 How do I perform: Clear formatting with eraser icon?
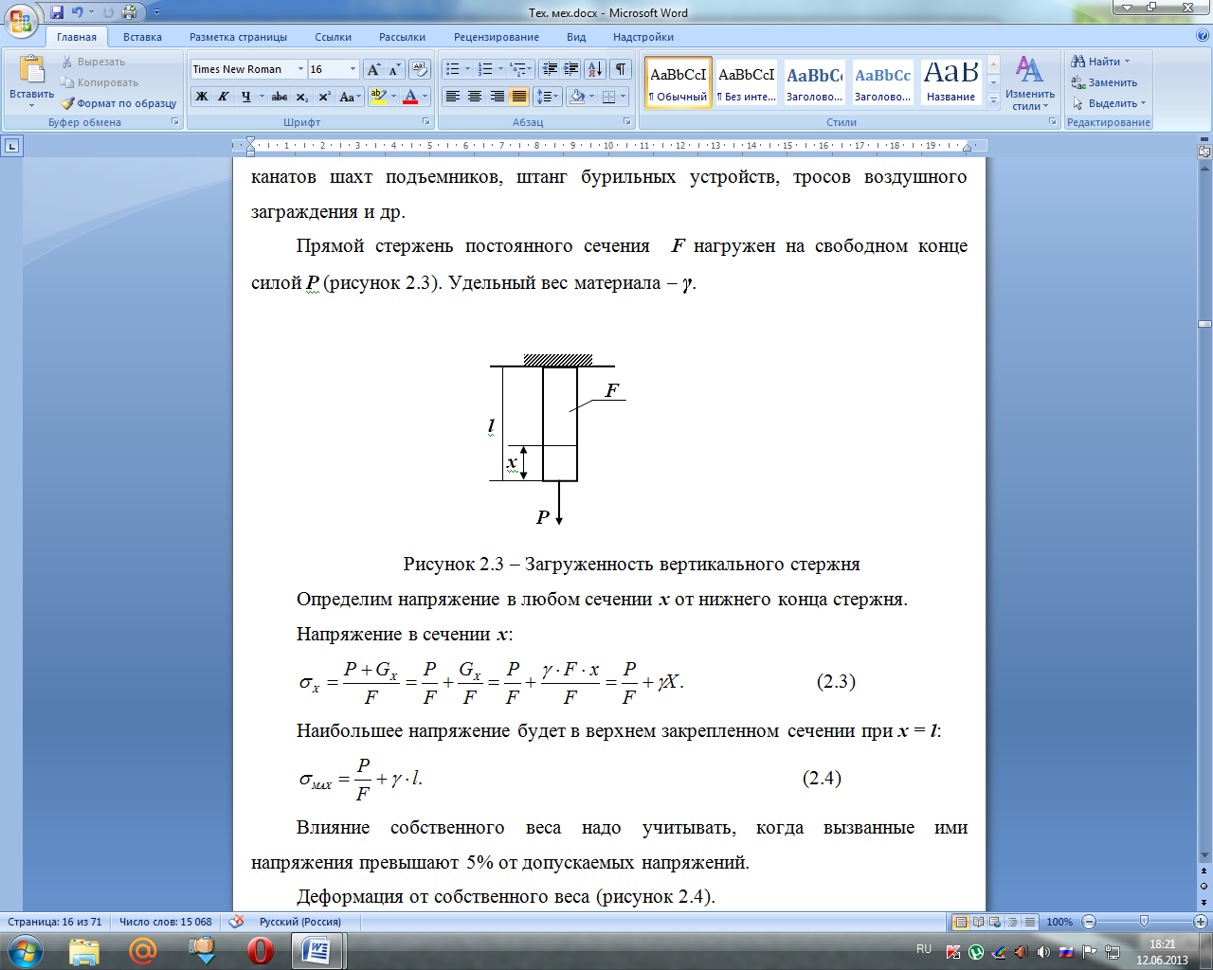point(419,69)
